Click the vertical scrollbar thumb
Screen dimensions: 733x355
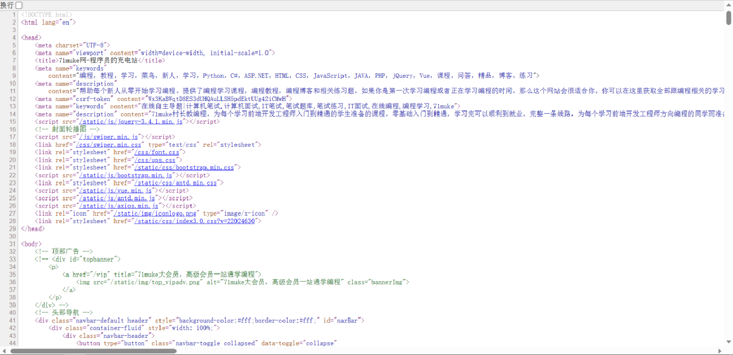[x=729, y=18]
